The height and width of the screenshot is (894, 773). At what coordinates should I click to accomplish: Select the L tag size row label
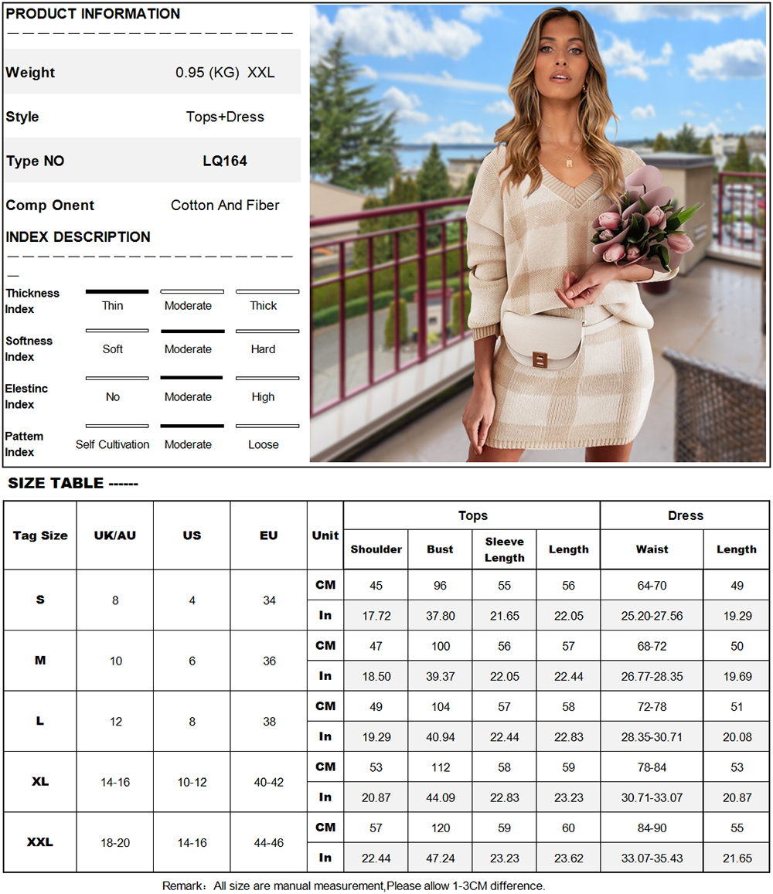[40, 721]
